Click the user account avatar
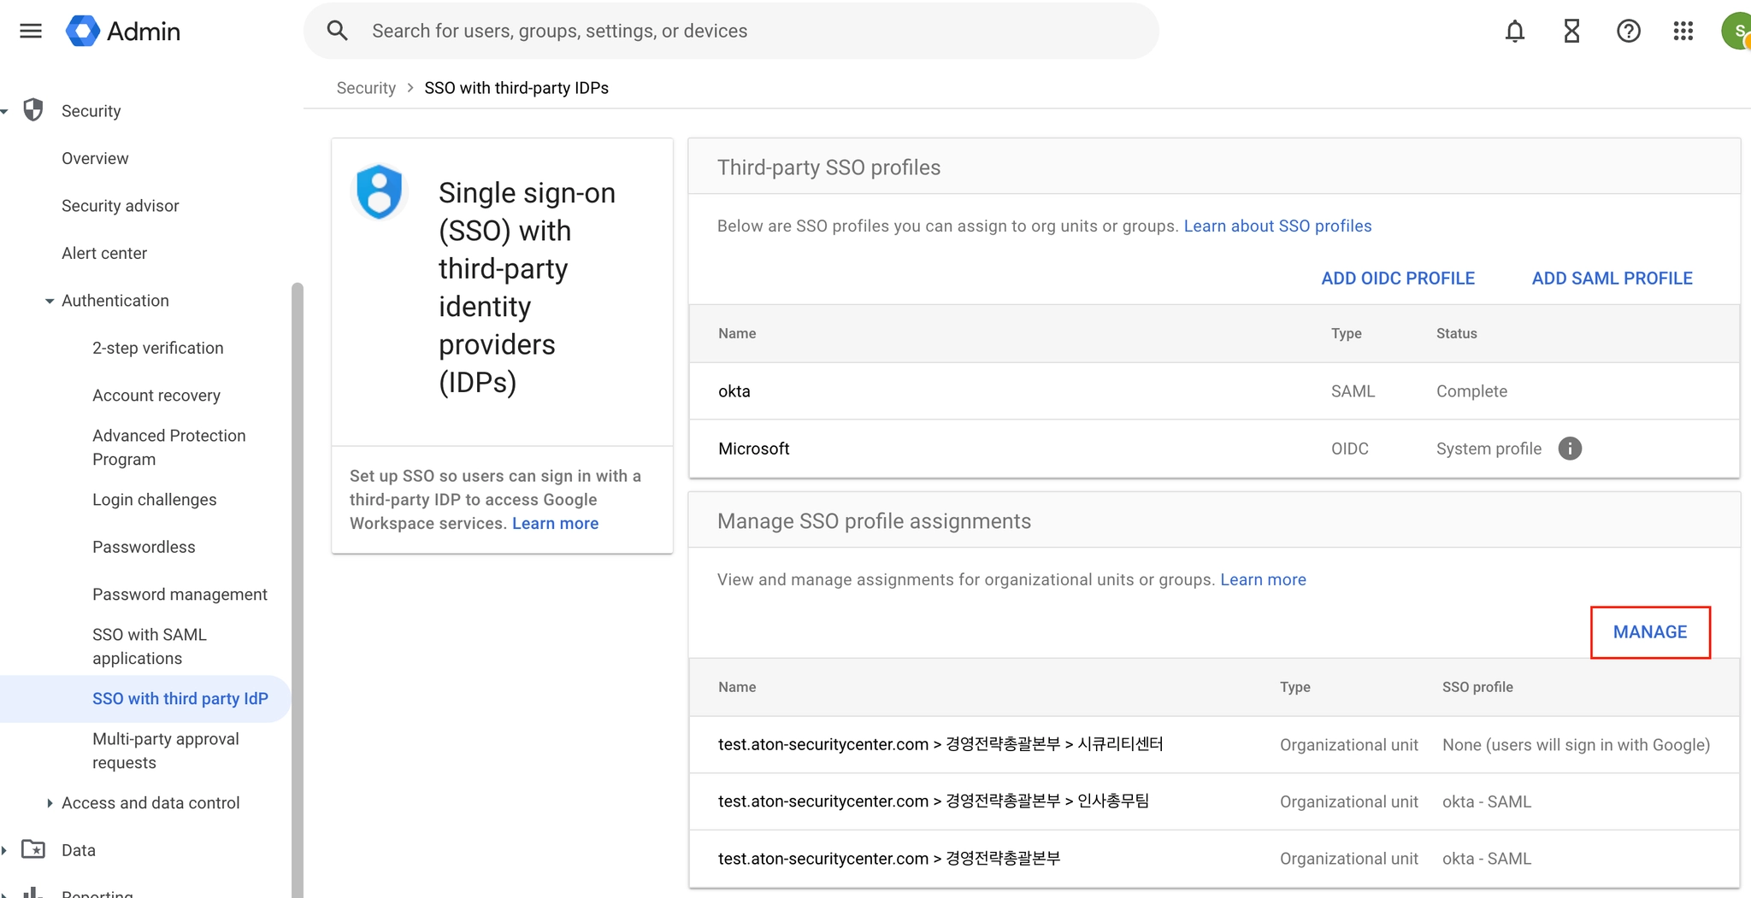 pos(1737,32)
